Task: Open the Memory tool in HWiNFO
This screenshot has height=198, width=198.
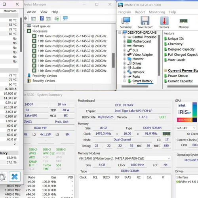Action: pyautogui.click(x=183, y=23)
